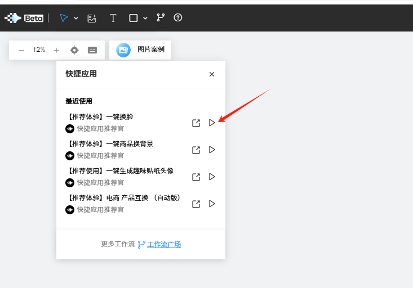Image resolution: width=413 pixels, height=288 pixels.
Task: Click the add image tool icon
Action: tap(92, 18)
